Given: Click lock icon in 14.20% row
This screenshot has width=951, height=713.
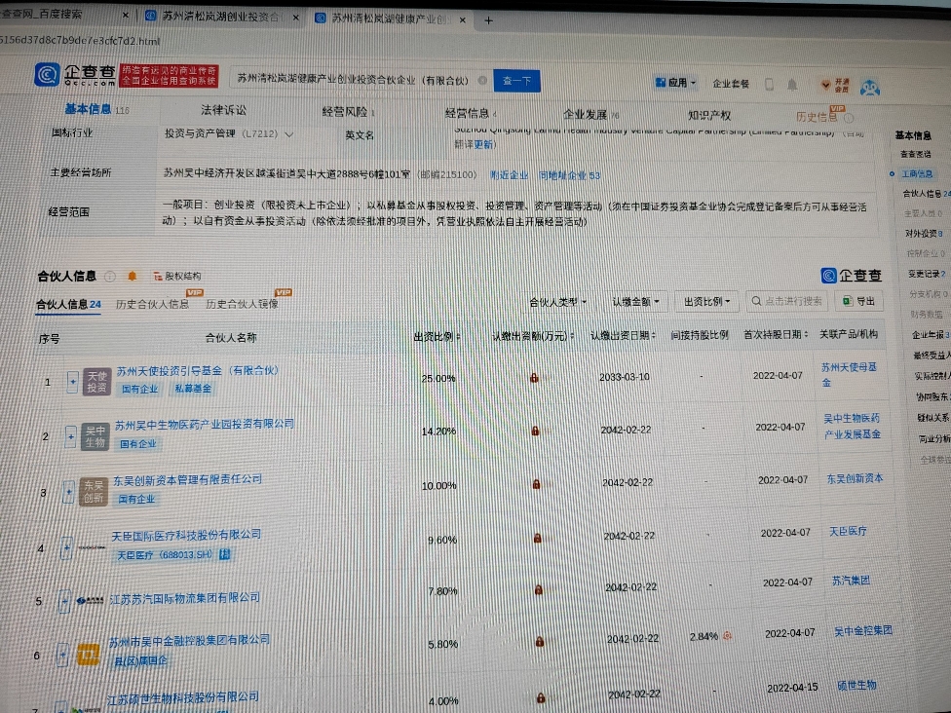Looking at the screenshot, I should coord(535,431).
